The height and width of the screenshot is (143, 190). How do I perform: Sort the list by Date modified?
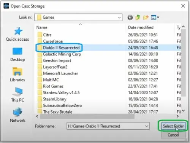click(141, 27)
